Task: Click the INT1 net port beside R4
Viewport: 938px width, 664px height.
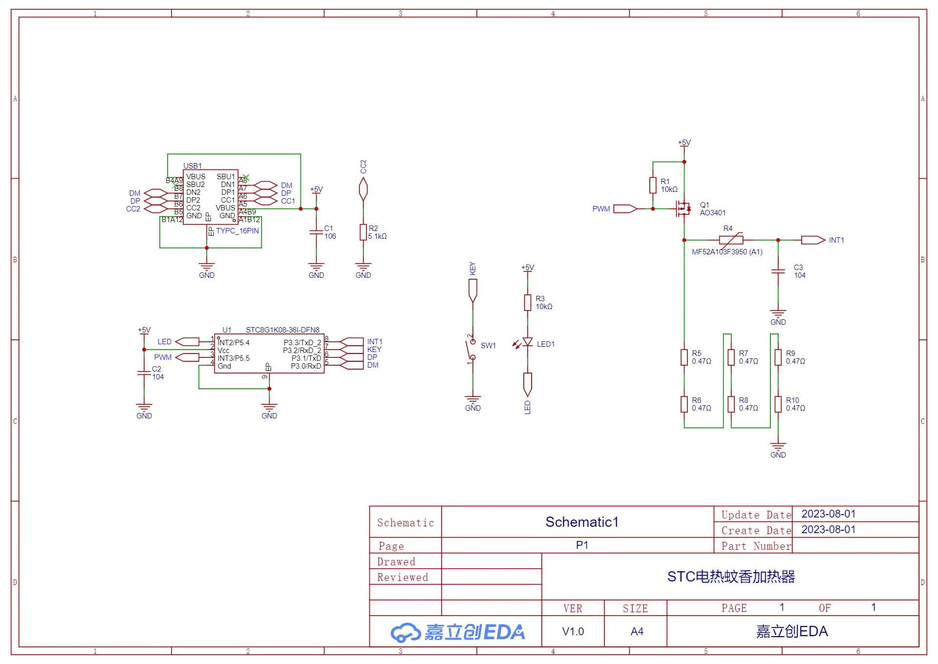Action: click(x=813, y=240)
